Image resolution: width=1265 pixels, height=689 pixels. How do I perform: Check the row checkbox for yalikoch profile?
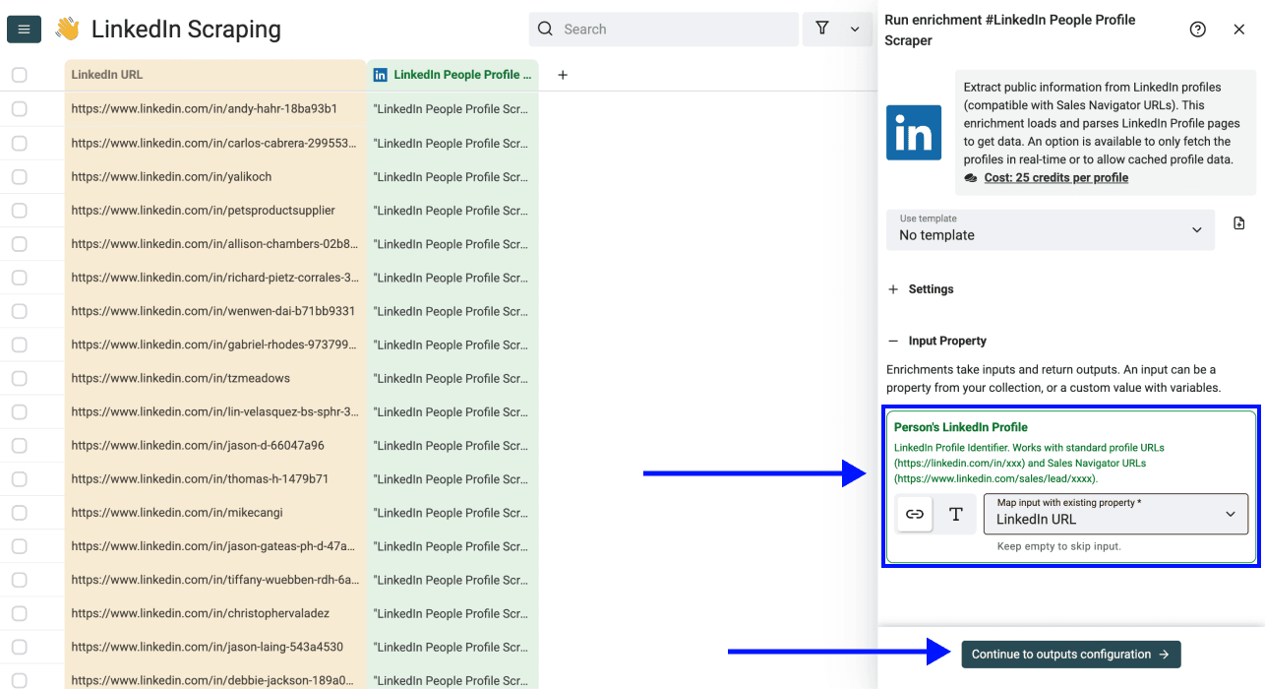tap(20, 176)
